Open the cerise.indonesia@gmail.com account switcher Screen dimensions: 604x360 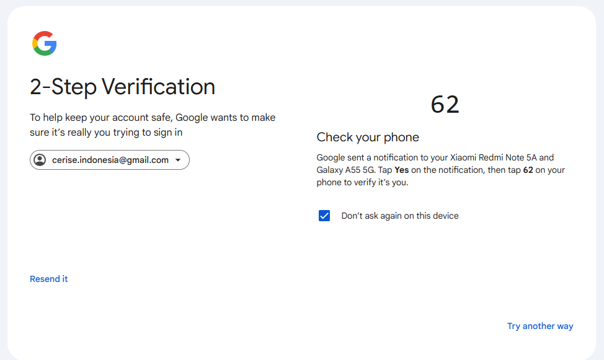(109, 160)
